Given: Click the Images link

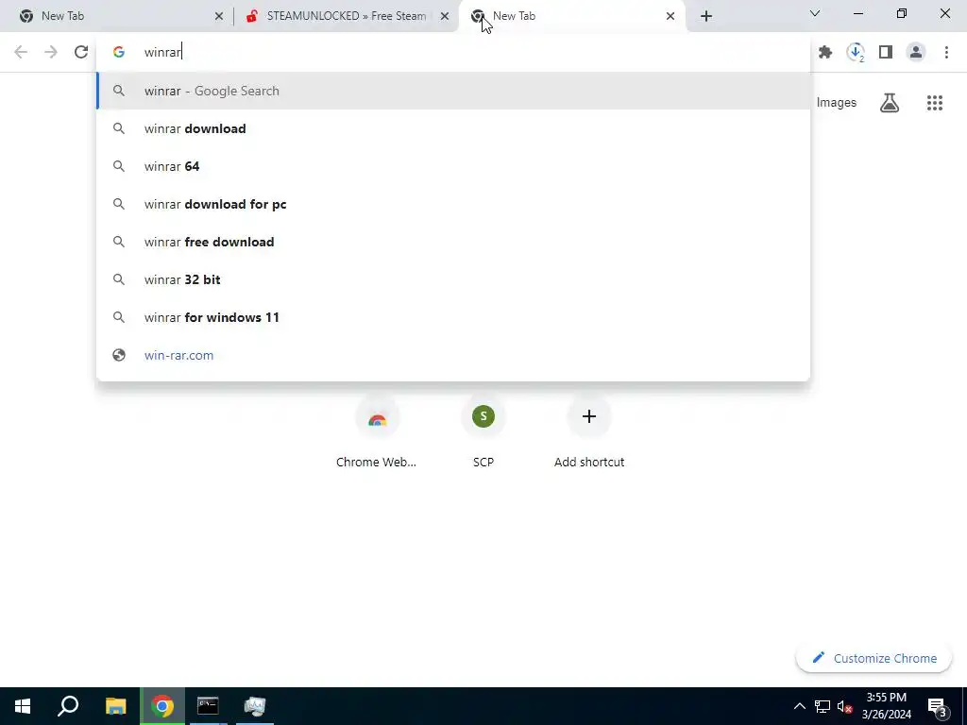Looking at the screenshot, I should pos(837,103).
